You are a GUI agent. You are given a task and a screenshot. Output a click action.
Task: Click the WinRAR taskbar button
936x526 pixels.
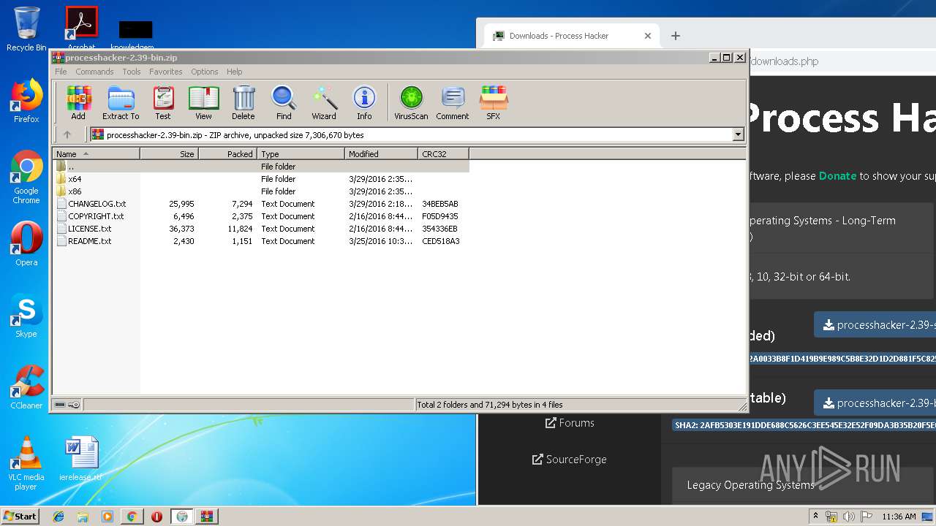(x=206, y=517)
